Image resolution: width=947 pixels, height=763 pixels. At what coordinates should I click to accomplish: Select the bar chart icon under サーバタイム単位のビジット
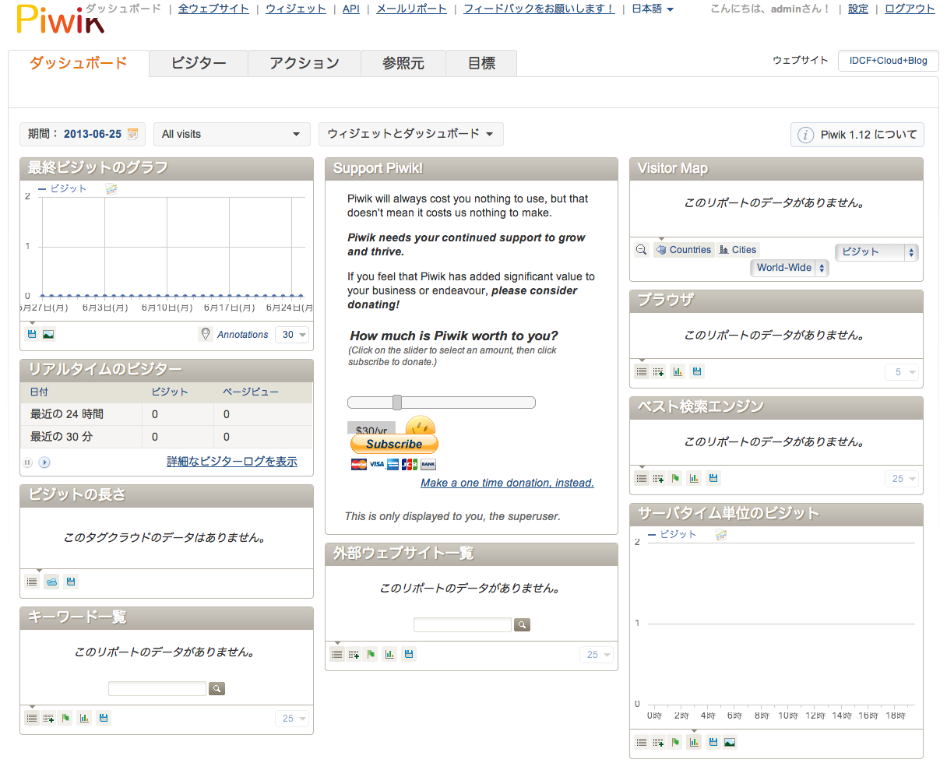coord(694,742)
